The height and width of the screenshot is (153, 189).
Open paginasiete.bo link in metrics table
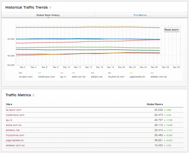pyautogui.click(x=15, y=140)
